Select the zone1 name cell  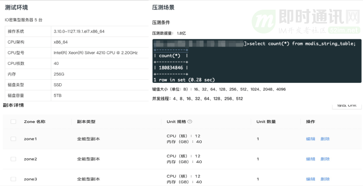click(x=31, y=139)
